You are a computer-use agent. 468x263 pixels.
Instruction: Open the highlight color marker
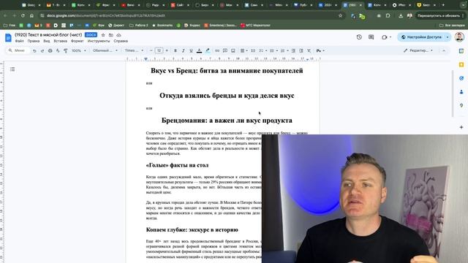click(x=208, y=50)
